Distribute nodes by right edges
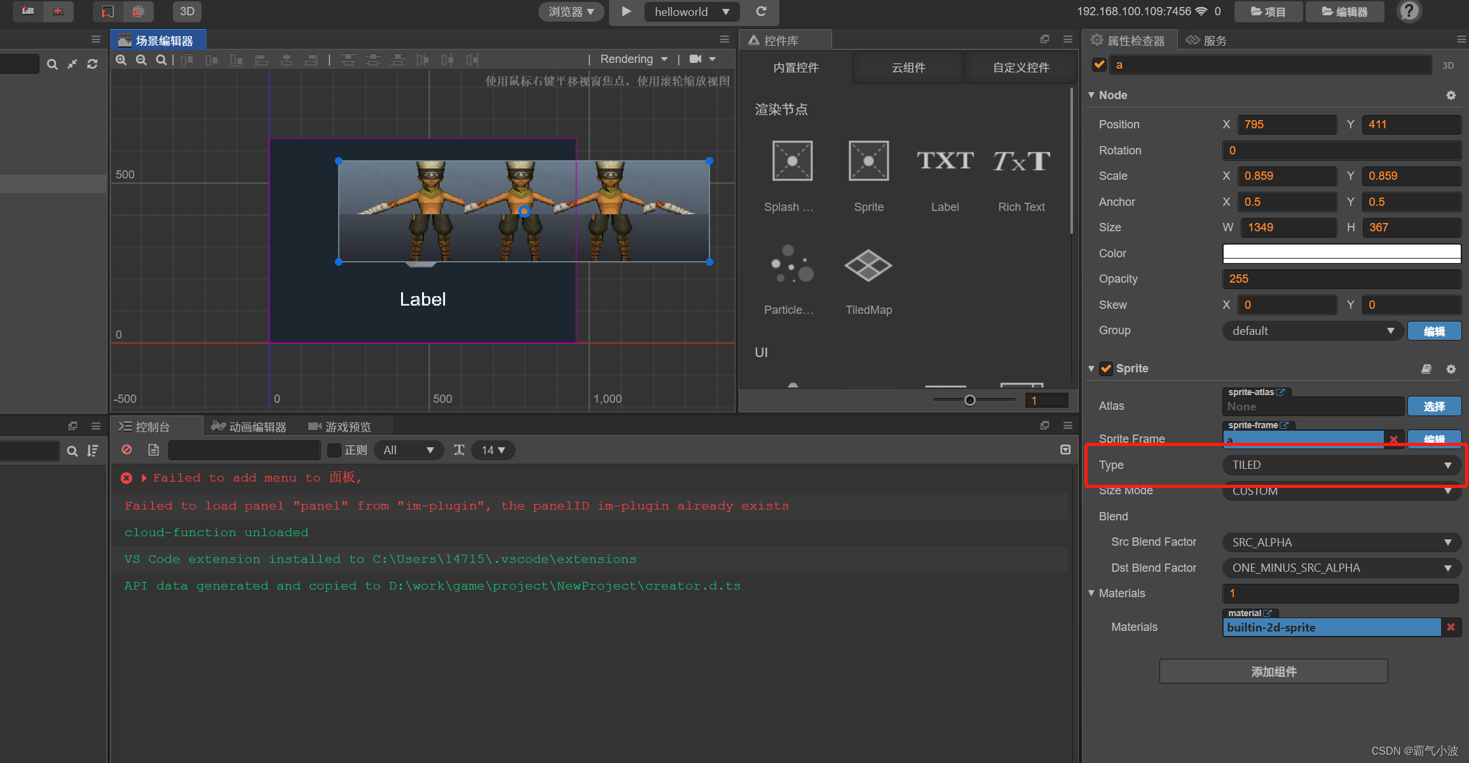1469x763 pixels. pyautogui.click(x=472, y=60)
